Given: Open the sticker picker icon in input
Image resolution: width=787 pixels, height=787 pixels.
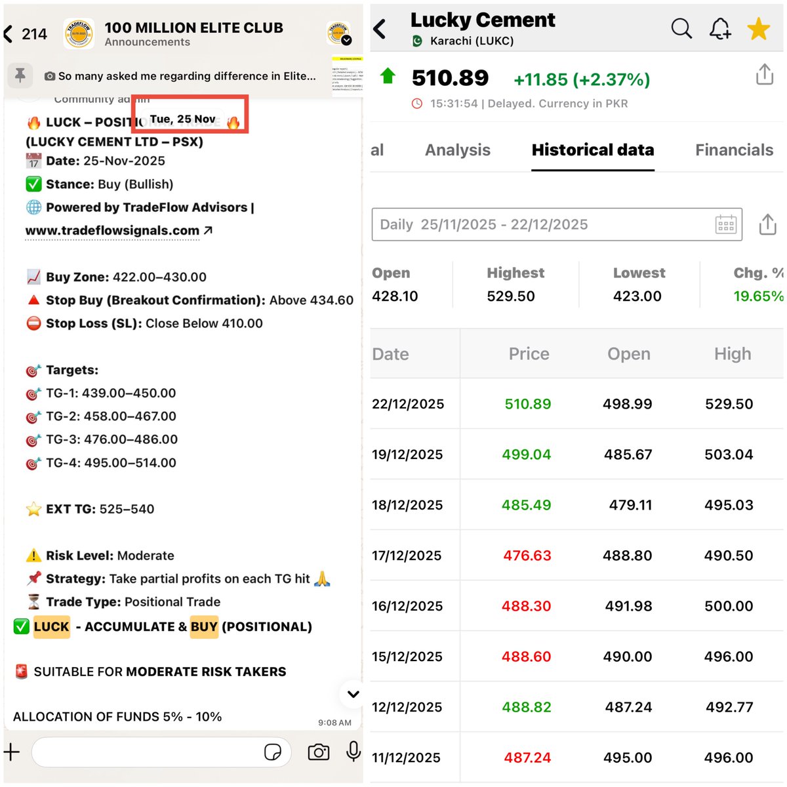Looking at the screenshot, I should tap(273, 752).
